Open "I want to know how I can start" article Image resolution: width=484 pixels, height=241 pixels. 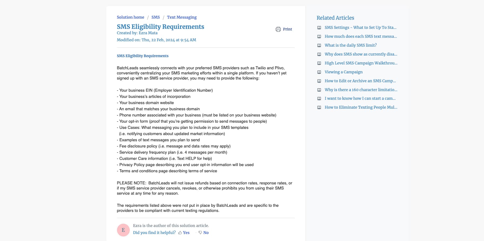[x=360, y=98]
